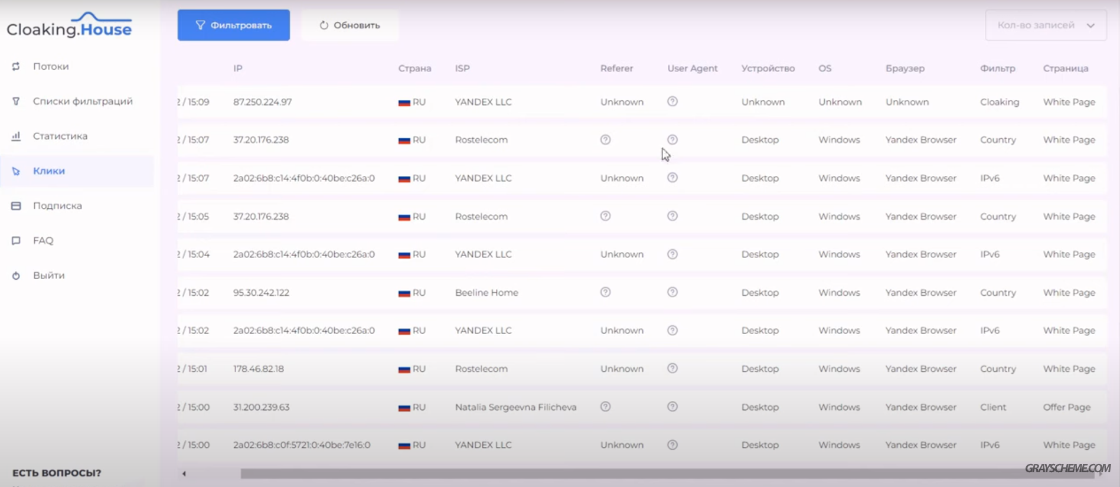Click the ISP column header
The height and width of the screenshot is (487, 1120).
[462, 68]
